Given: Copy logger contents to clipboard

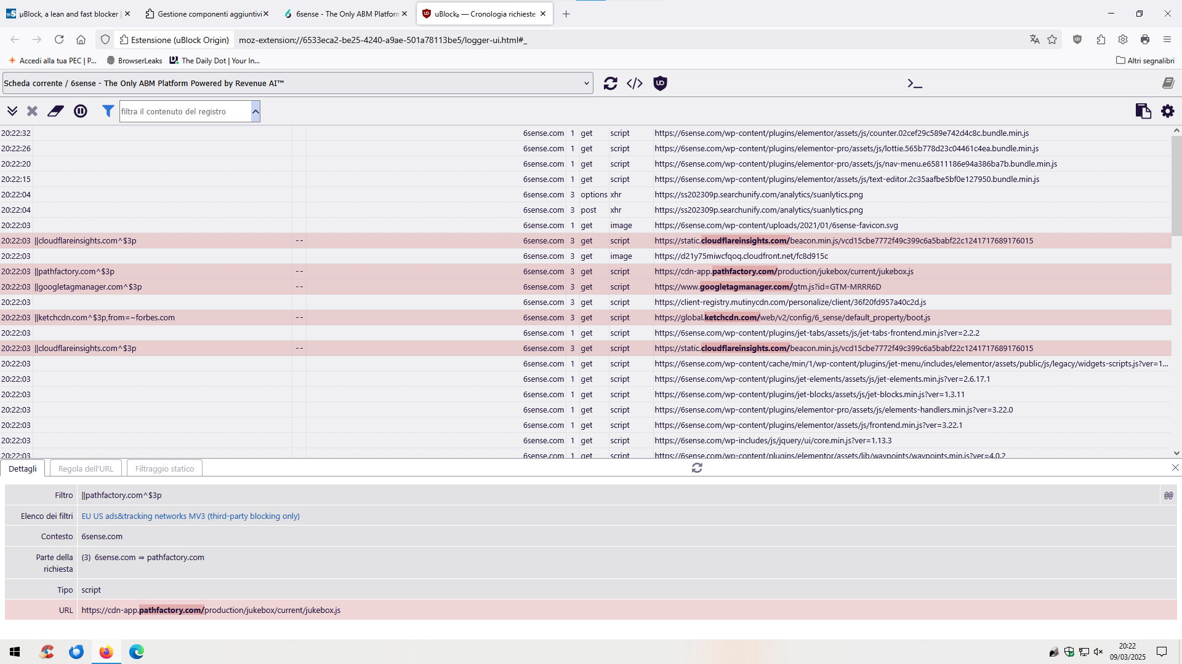Looking at the screenshot, I should tap(1143, 111).
